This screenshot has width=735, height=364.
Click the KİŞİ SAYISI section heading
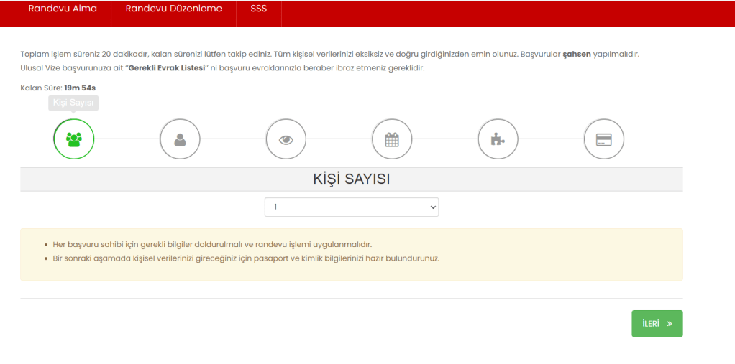coord(351,179)
